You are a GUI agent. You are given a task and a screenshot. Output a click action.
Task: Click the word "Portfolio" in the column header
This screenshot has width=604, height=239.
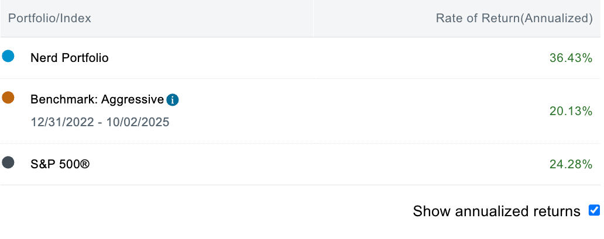pos(32,18)
